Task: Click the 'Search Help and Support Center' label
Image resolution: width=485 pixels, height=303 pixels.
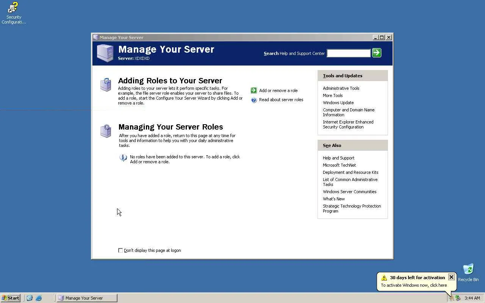Action: coord(294,53)
